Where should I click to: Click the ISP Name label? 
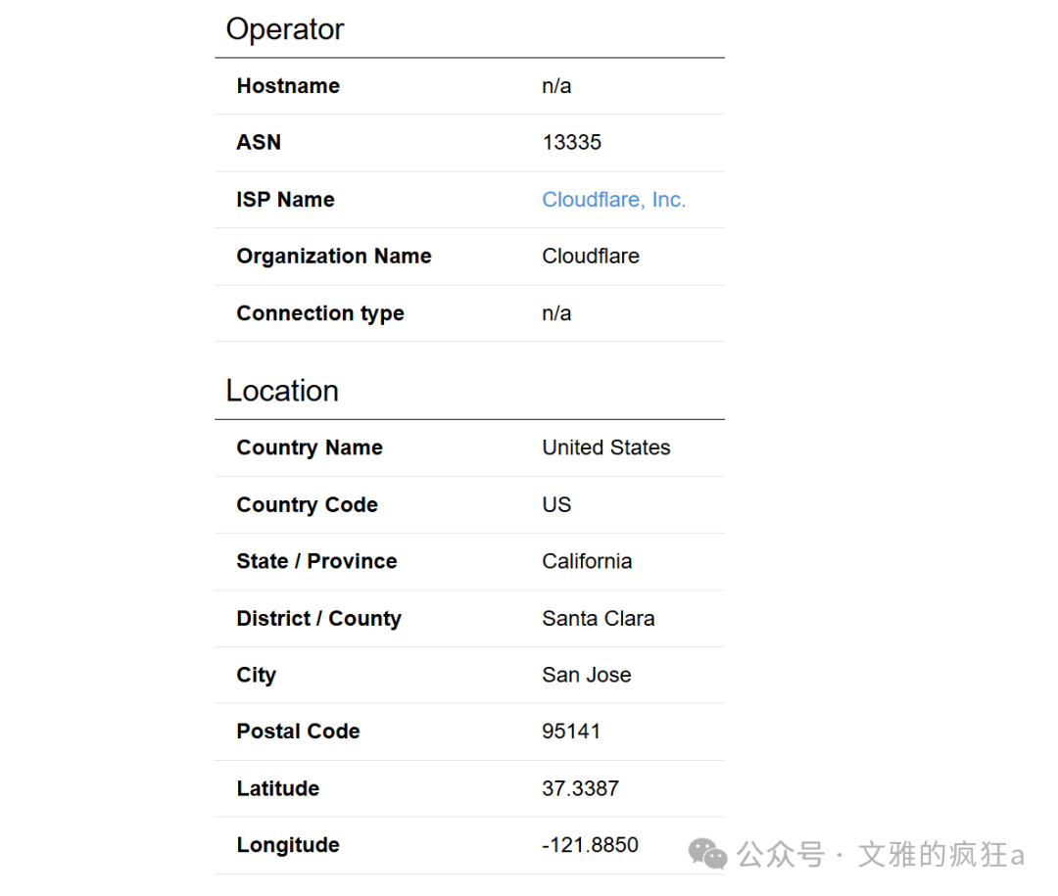(285, 200)
